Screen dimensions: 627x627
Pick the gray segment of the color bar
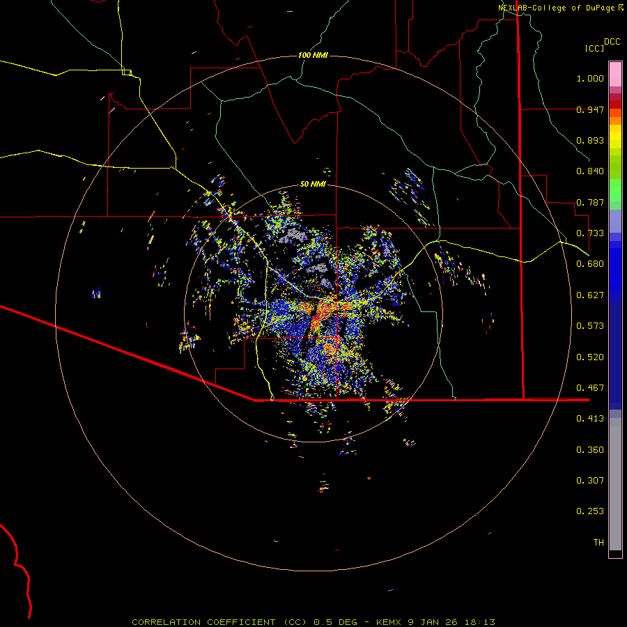pyautogui.click(x=615, y=484)
